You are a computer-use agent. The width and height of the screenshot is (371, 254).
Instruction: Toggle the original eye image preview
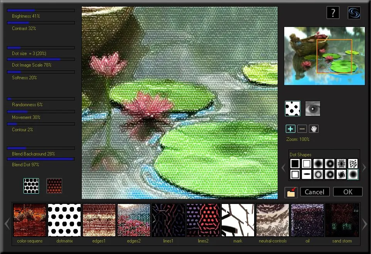312,109
